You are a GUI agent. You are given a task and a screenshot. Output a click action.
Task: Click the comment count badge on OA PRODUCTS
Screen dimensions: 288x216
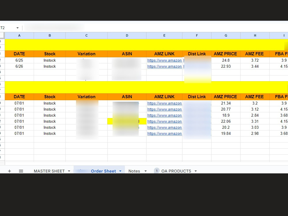coord(157,171)
